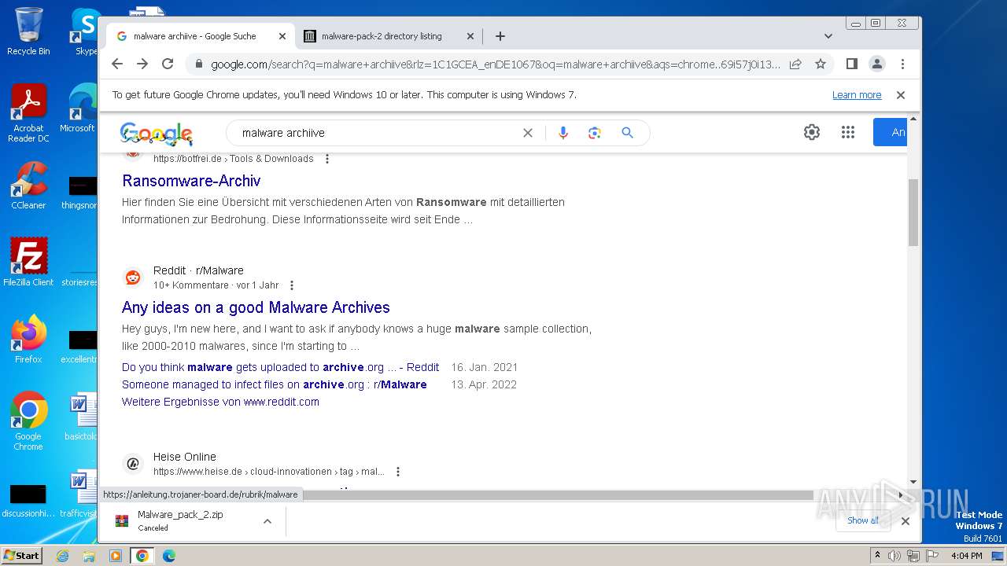Viewport: 1007px width, 566px height.
Task: Open a new Chrome tab
Action: point(500,36)
